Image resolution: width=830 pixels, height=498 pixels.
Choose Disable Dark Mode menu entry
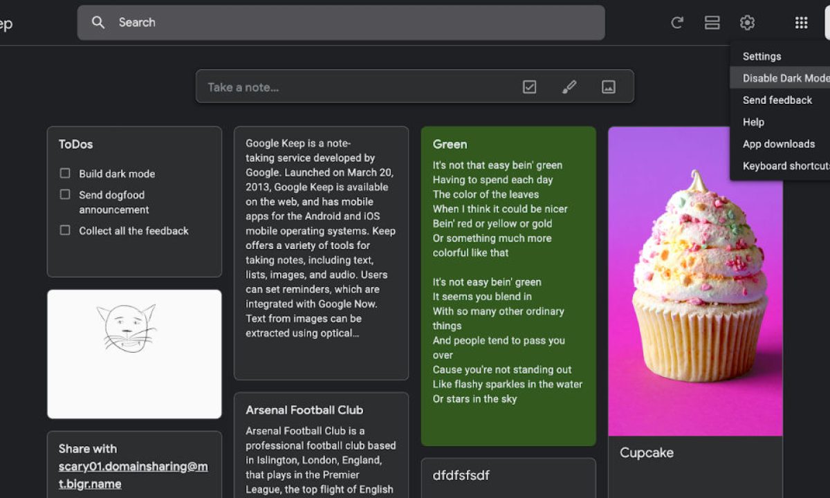780,78
